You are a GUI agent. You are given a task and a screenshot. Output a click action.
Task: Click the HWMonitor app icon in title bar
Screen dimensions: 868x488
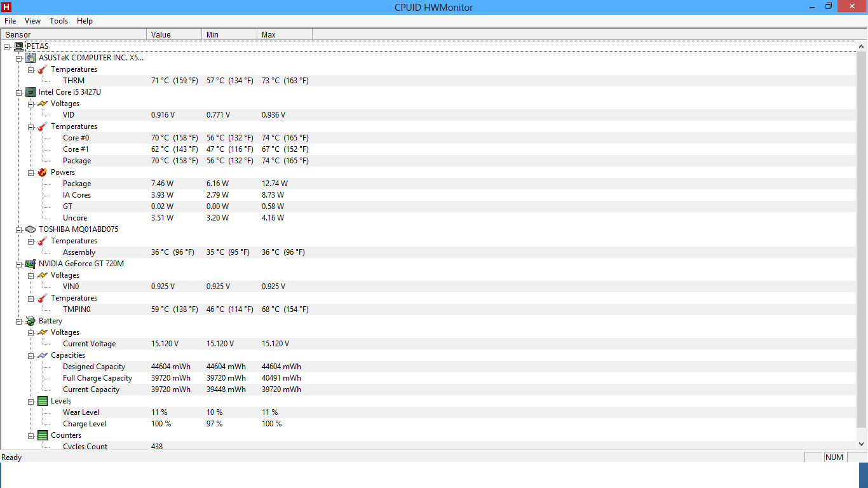[x=6, y=7]
